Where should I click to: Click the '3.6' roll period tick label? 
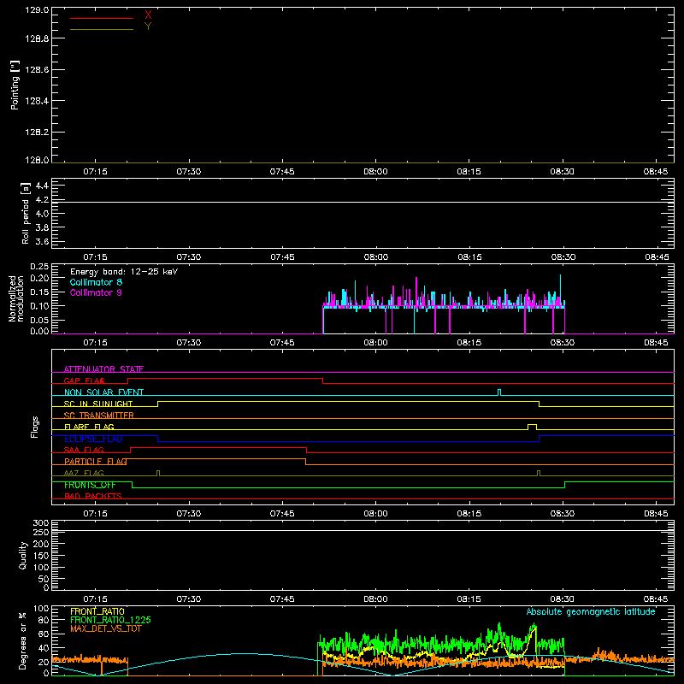click(42, 242)
